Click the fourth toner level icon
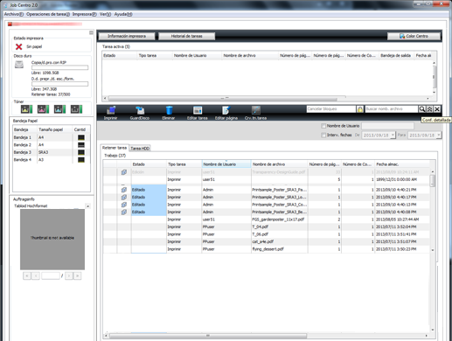 pos(76,109)
